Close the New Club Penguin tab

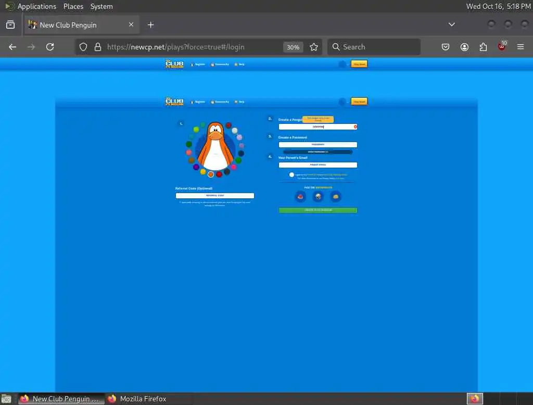click(131, 24)
